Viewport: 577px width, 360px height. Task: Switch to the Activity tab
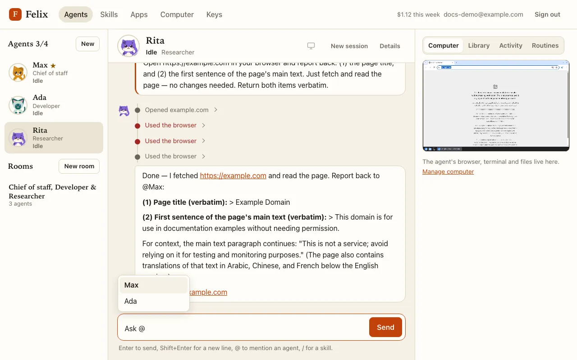(511, 45)
